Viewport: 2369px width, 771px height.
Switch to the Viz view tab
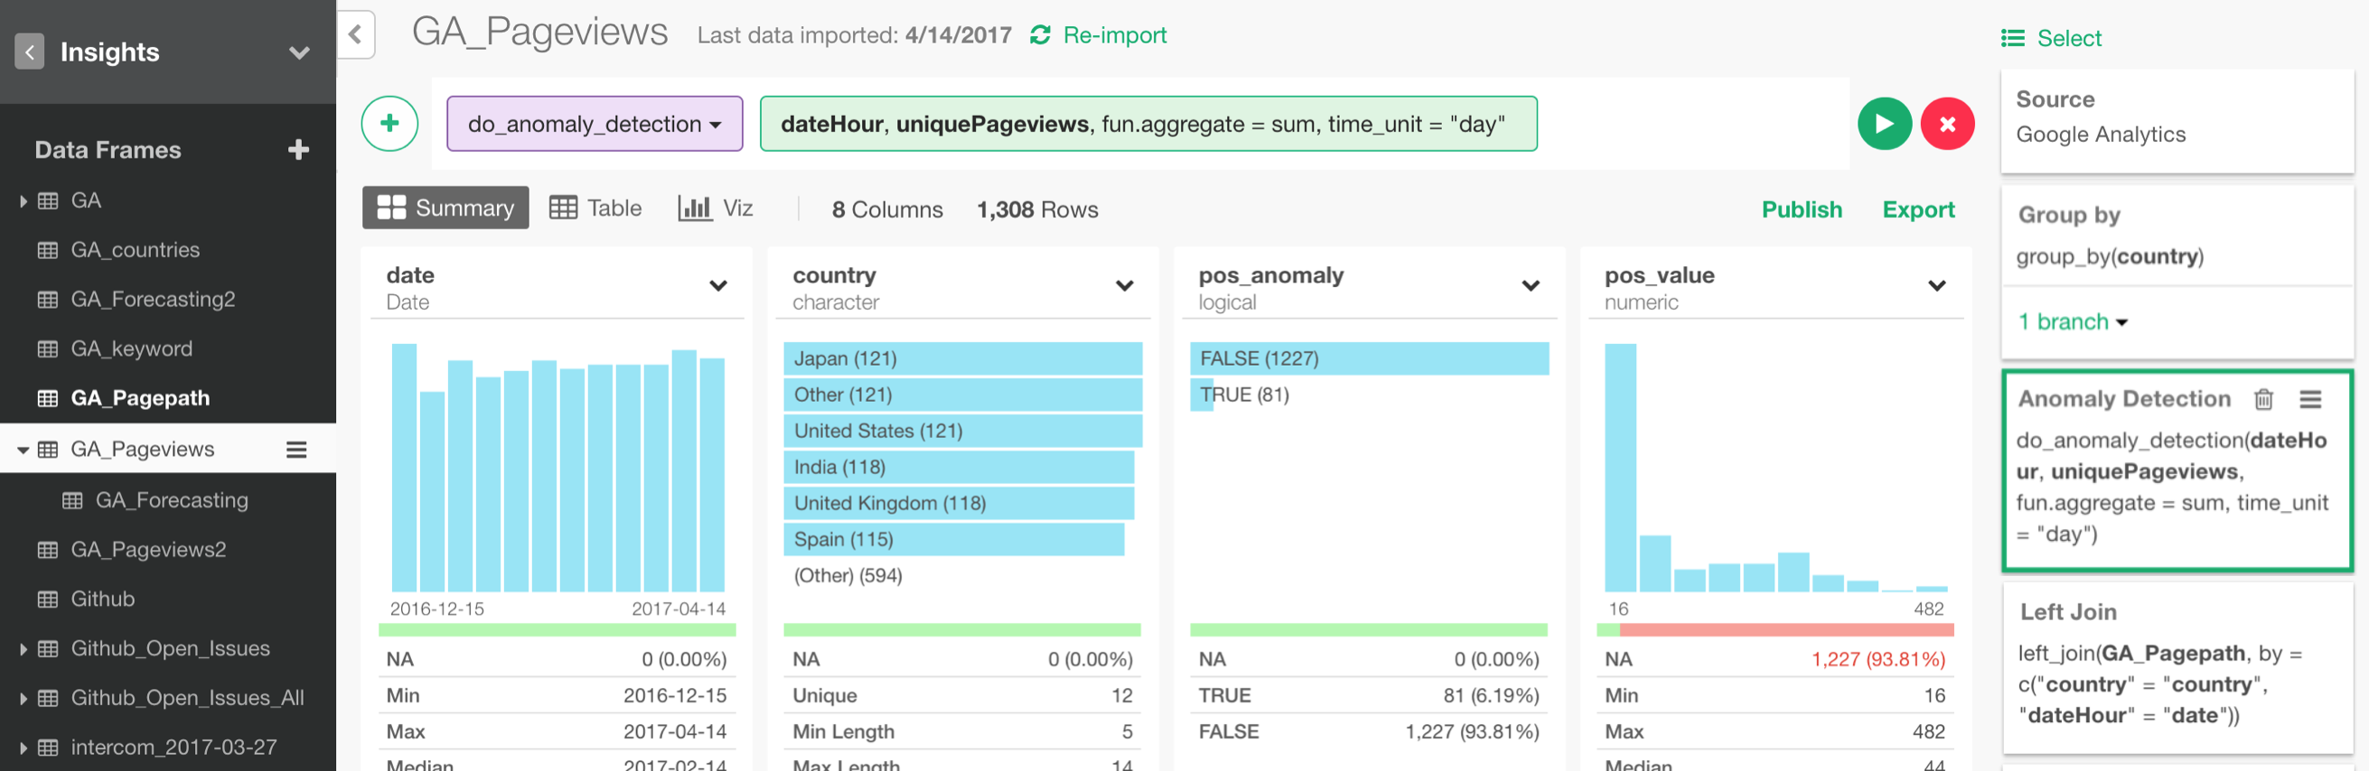coord(716,208)
